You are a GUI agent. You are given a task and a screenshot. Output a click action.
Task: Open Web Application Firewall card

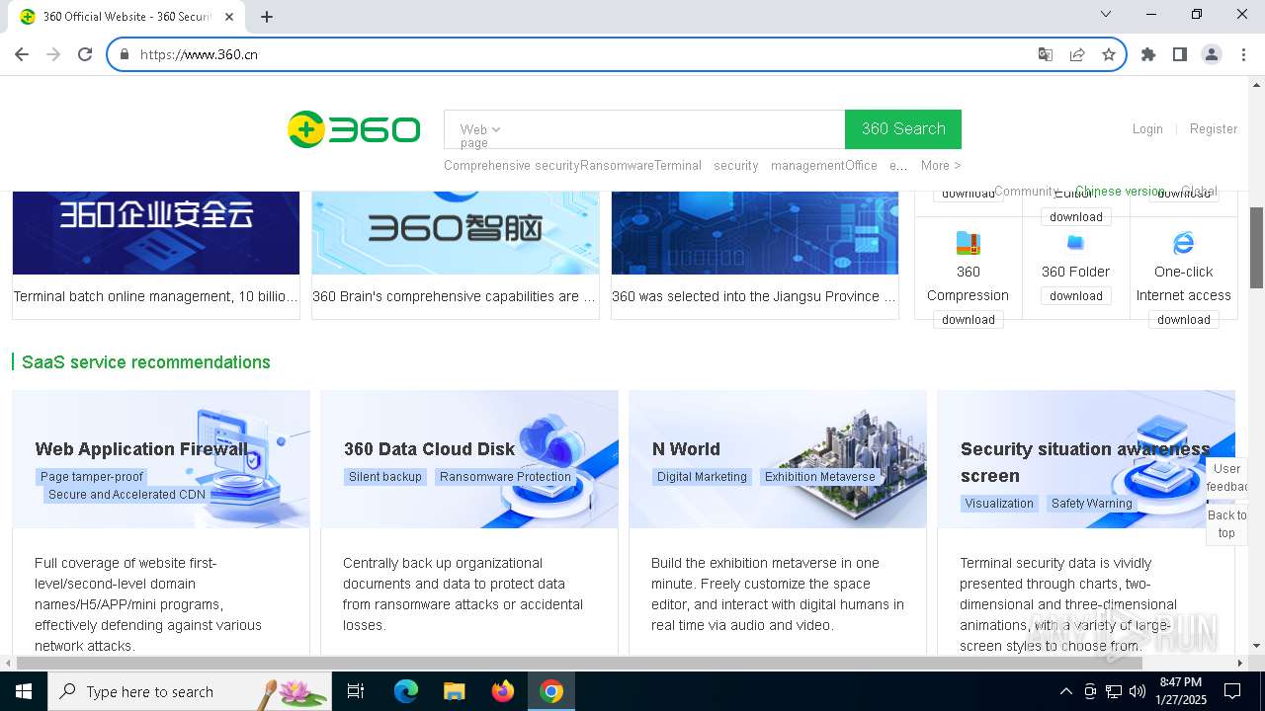pos(161,521)
